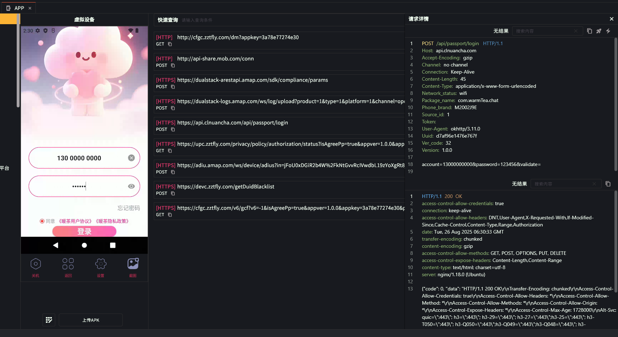
Task: Open device settings (设置) gear icon
Action: point(101,264)
